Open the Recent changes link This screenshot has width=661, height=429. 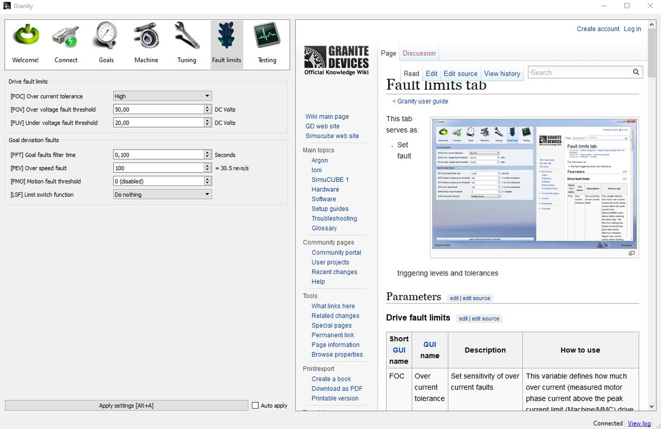click(335, 272)
